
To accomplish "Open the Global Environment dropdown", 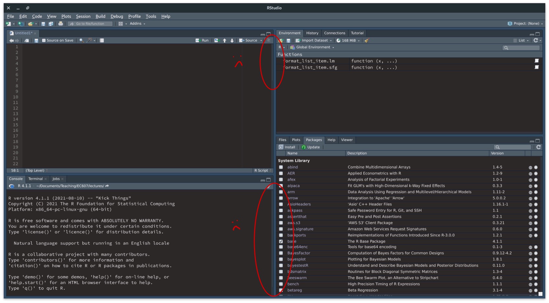I will 311,47.
